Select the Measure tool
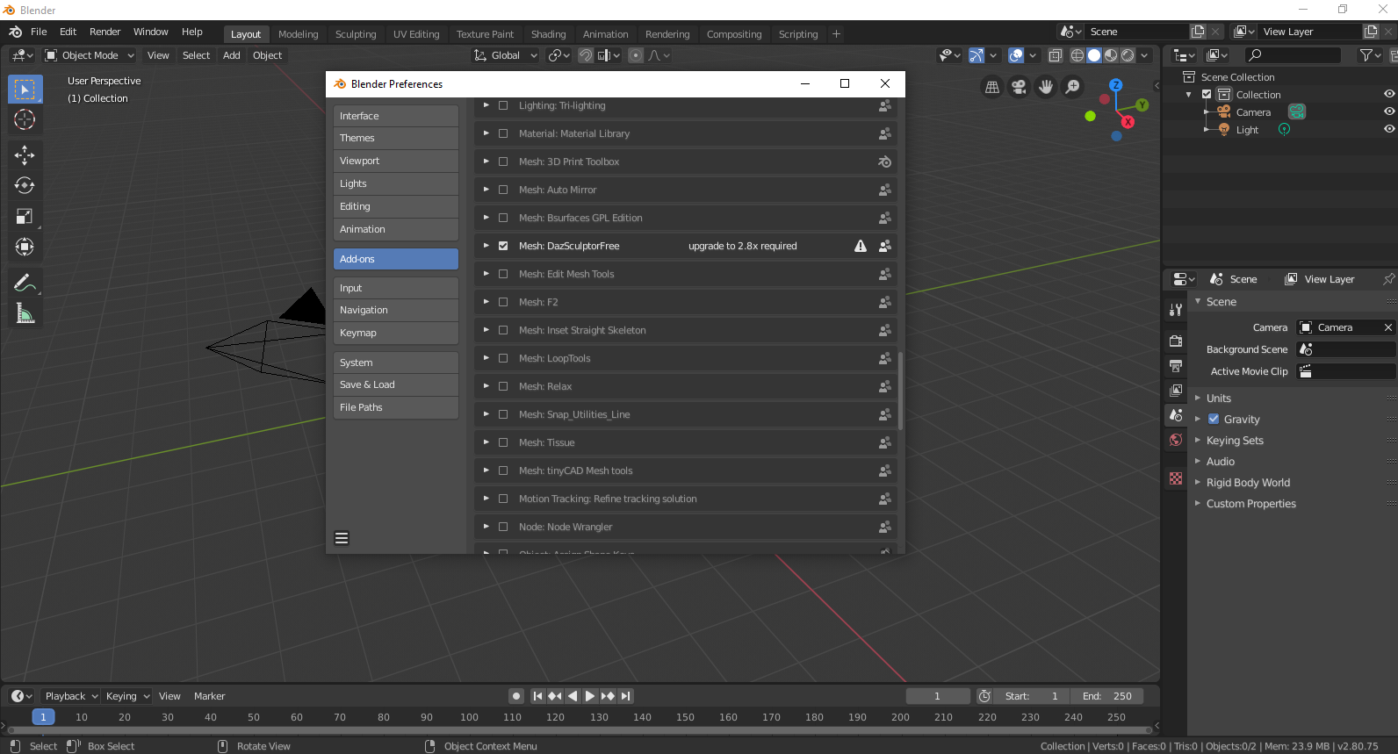This screenshot has height=754, width=1398. (25, 313)
